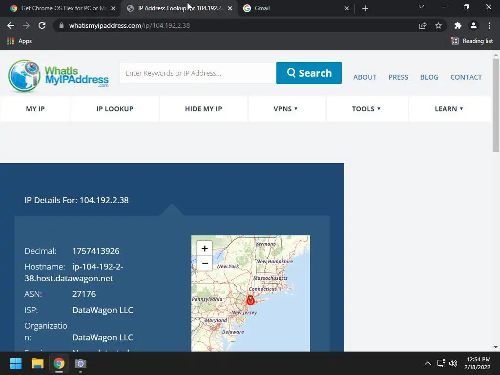Open Chrome extensions puzzle icon
This screenshot has width=500, height=375.
pos(458,25)
